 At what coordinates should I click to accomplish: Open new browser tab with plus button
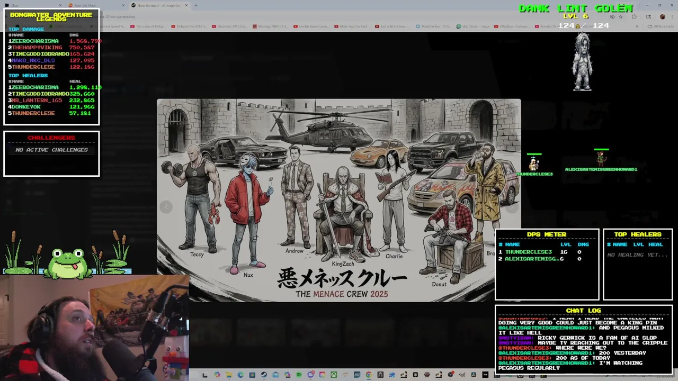coord(195,5)
